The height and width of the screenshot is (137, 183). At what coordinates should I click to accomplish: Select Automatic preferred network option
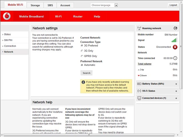pos(82,65)
